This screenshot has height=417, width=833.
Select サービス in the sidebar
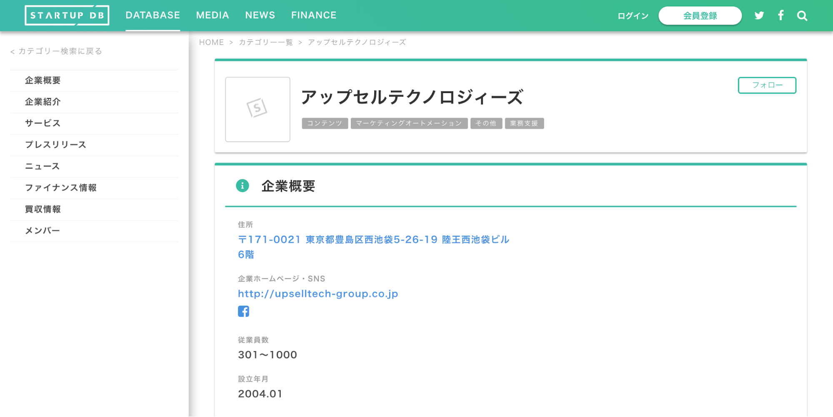pos(94,123)
